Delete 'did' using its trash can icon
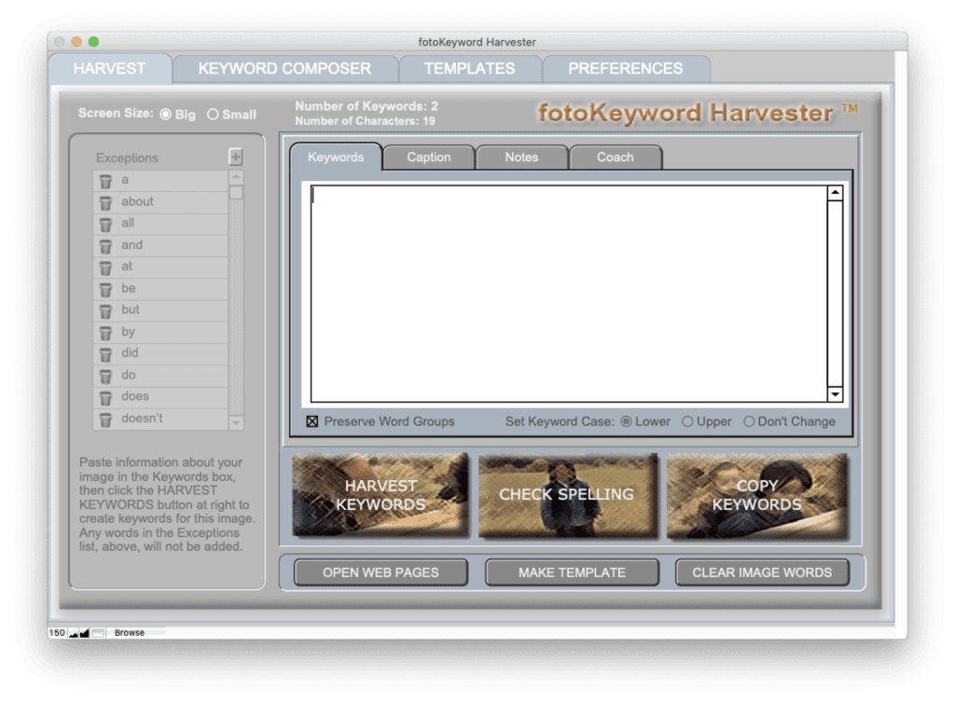 [105, 354]
